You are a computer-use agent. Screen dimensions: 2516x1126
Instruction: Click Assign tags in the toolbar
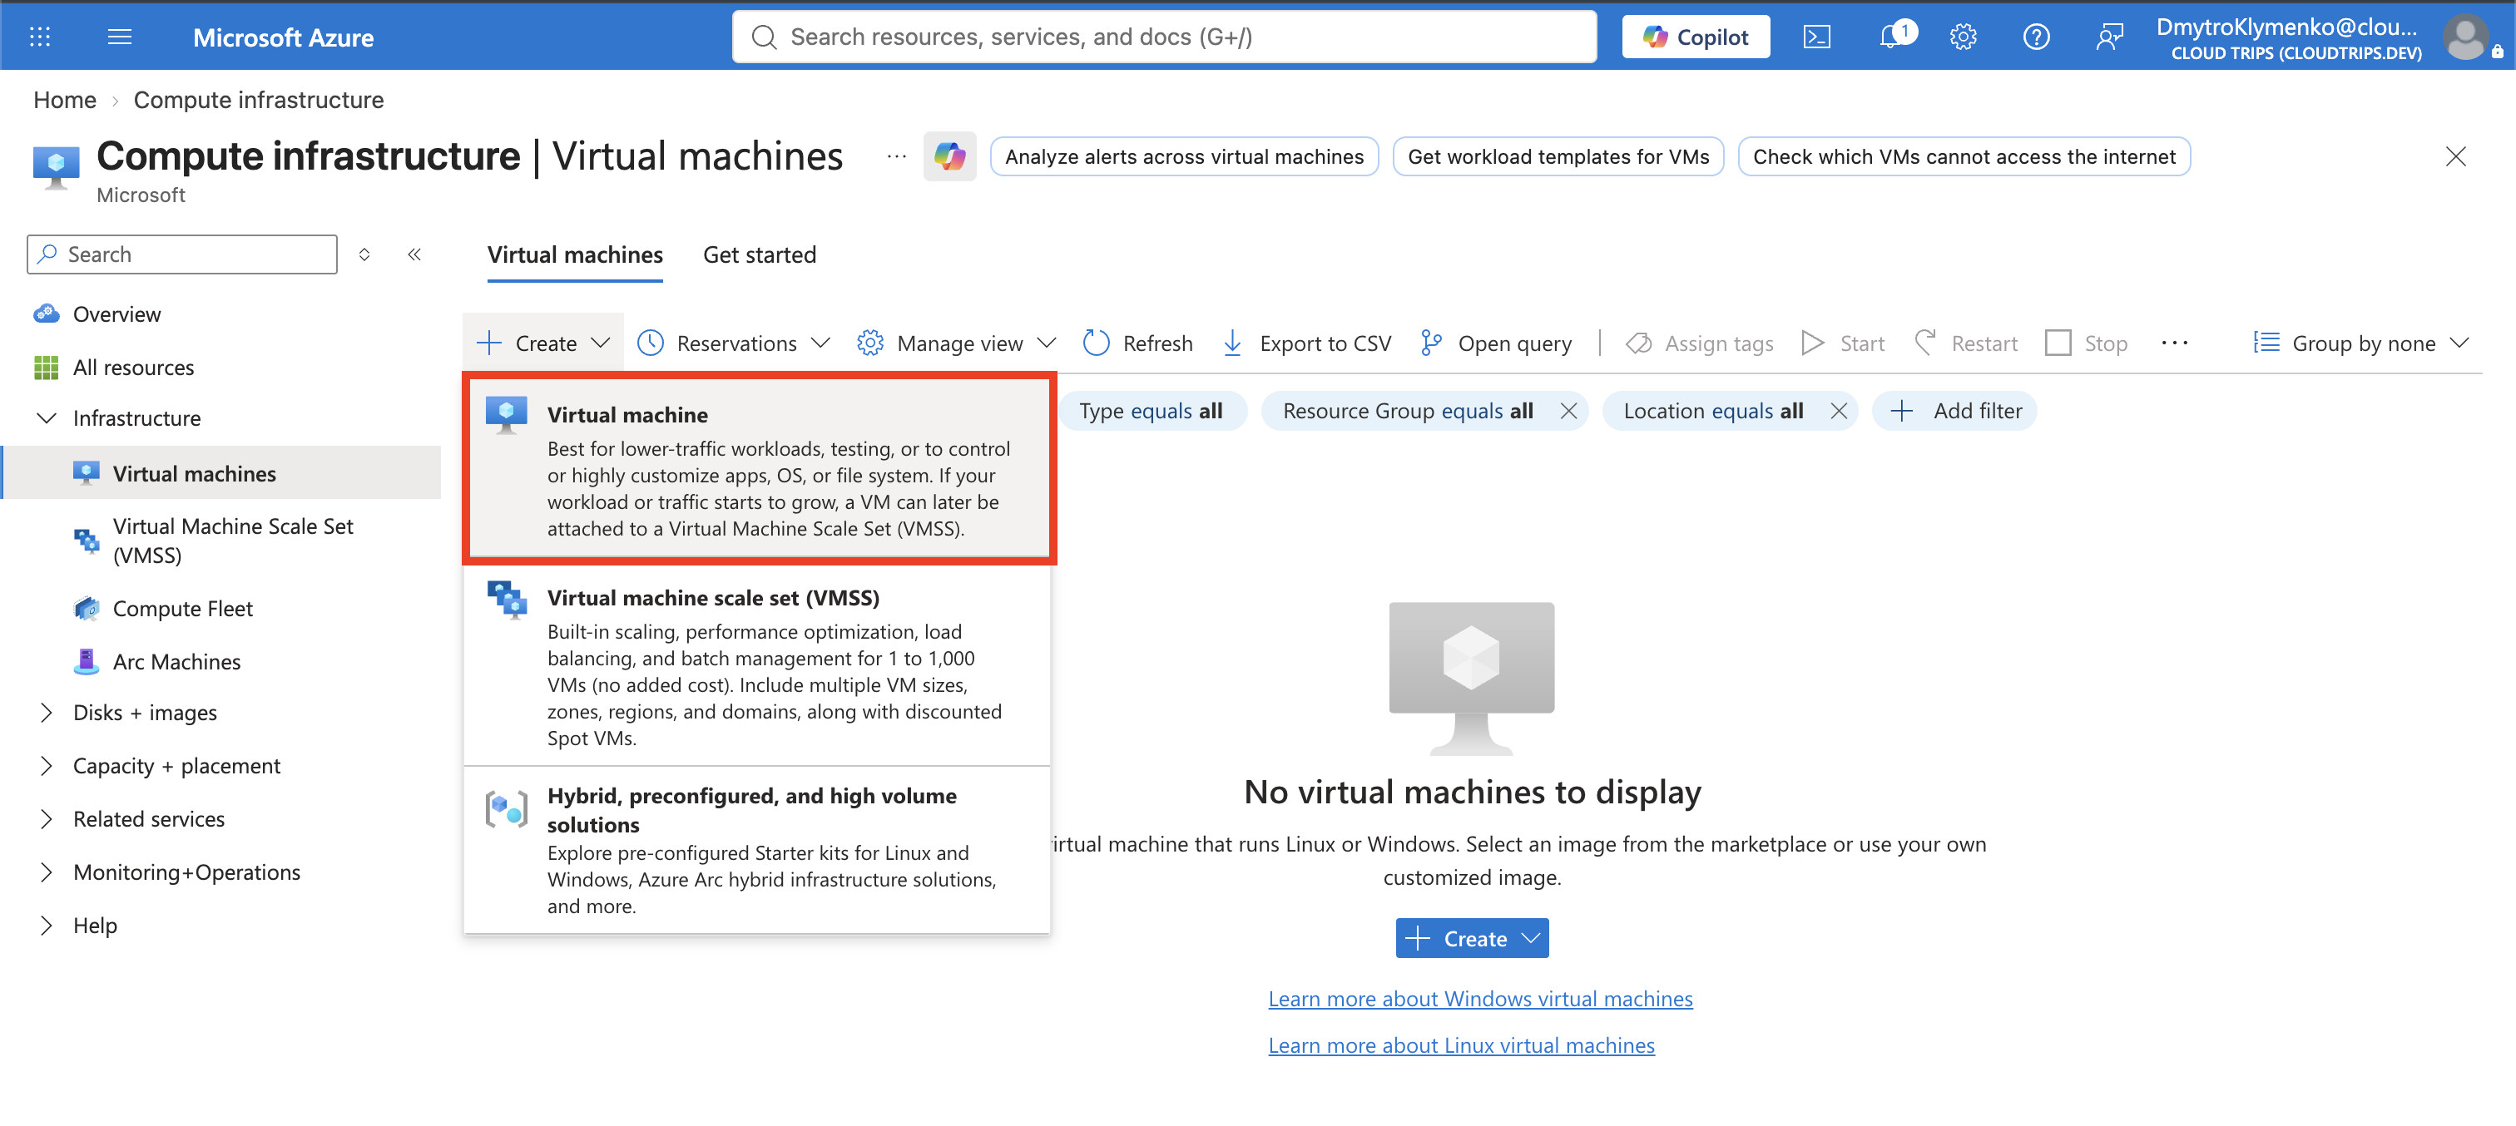click(1700, 343)
